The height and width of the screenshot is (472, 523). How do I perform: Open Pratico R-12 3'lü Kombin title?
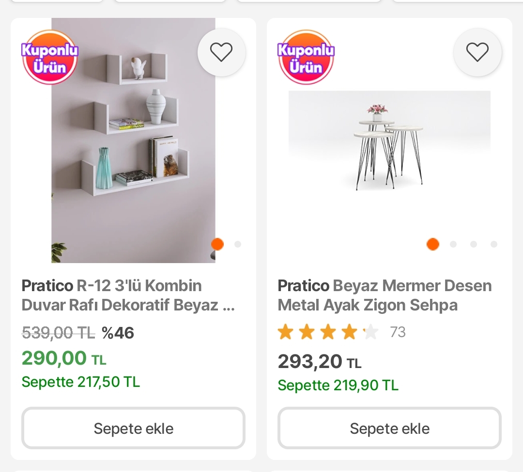pos(128,295)
